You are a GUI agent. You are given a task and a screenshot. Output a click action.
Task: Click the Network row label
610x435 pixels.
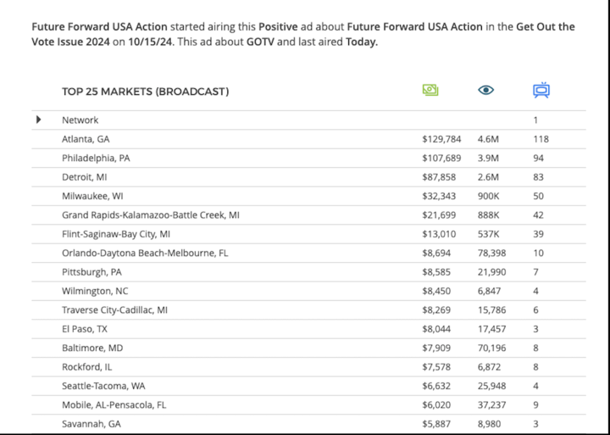click(x=80, y=120)
